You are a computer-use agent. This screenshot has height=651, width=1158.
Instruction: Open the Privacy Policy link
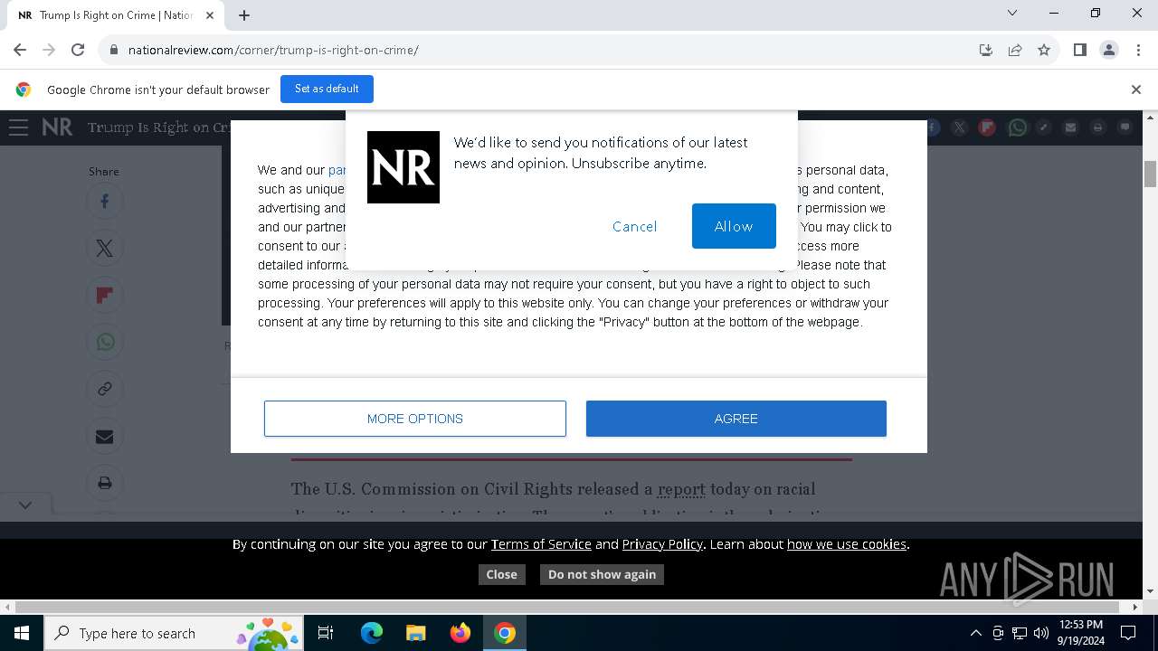(x=662, y=544)
